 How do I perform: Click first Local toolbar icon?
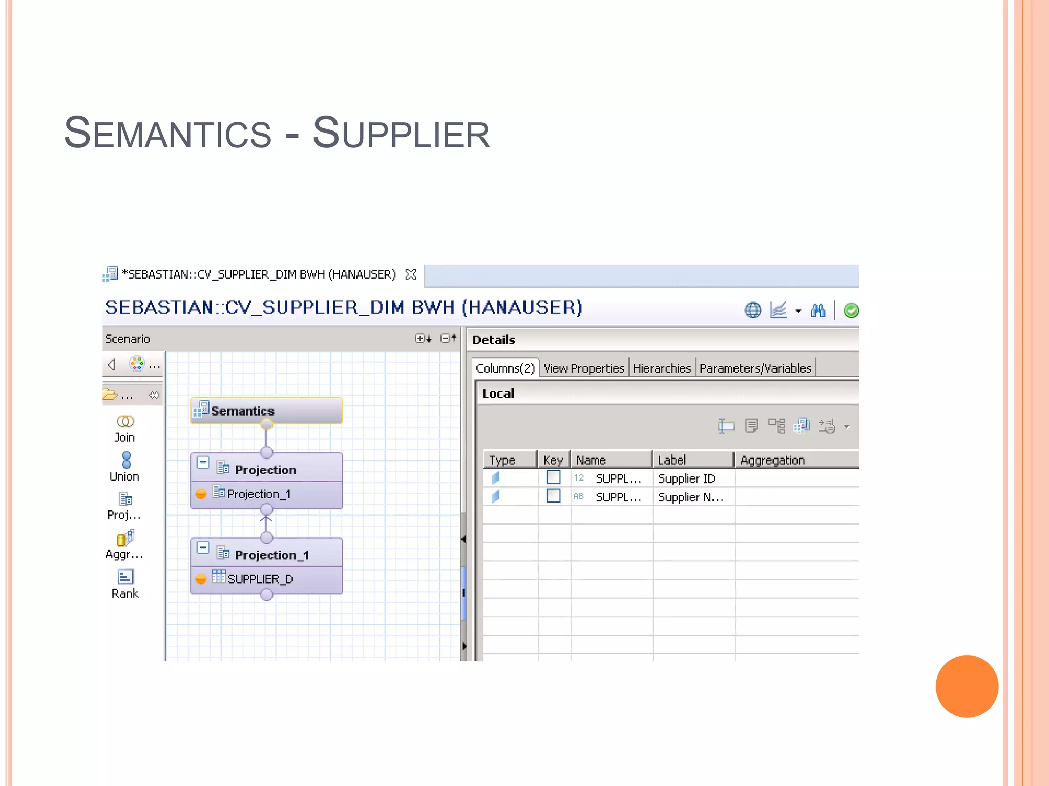click(x=726, y=426)
